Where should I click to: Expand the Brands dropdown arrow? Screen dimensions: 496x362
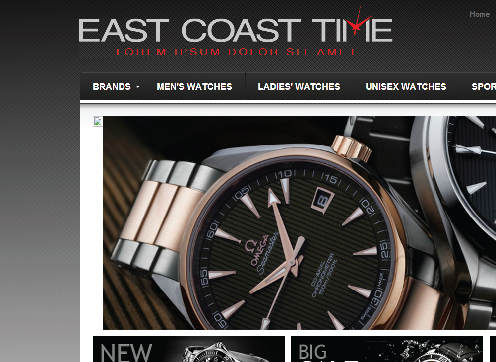click(x=137, y=86)
